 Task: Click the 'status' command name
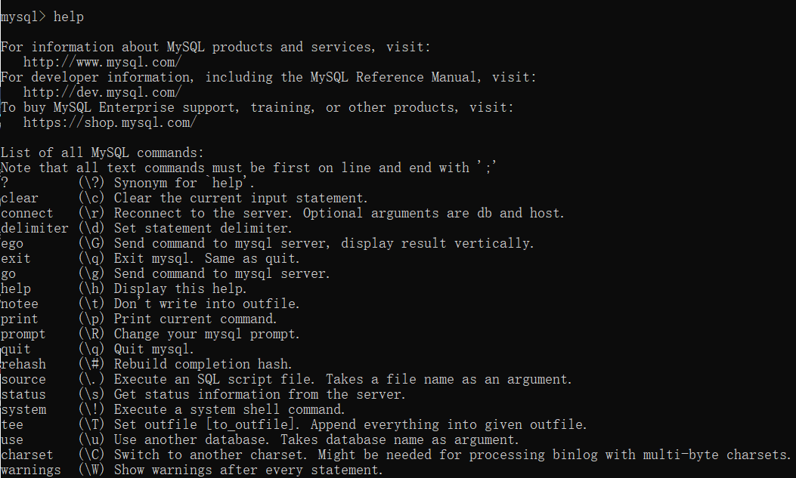tap(23, 394)
